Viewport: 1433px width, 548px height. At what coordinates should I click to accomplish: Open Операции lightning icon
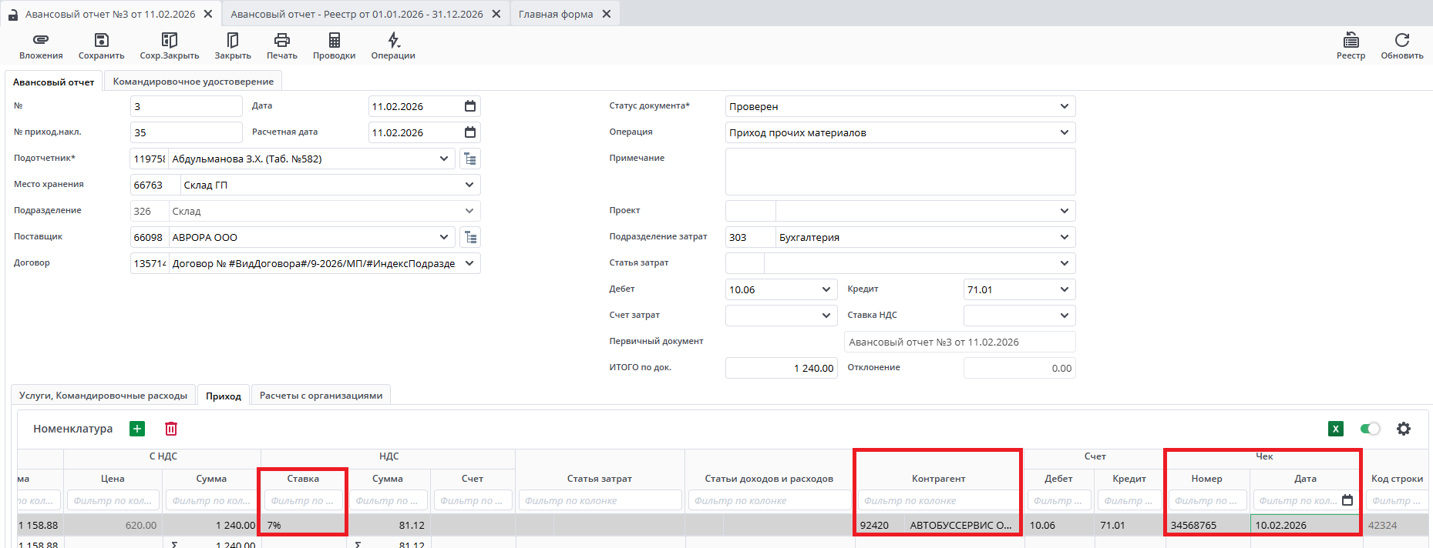393,40
